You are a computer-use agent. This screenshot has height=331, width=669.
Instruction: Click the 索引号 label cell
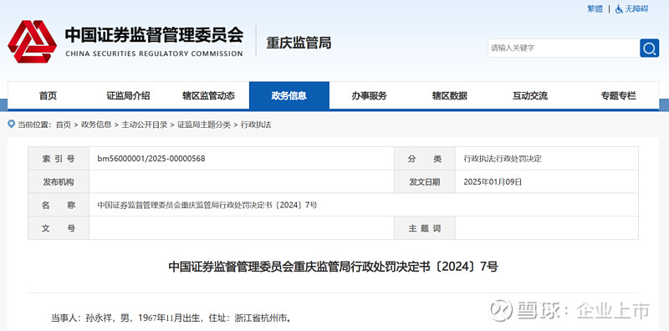pyautogui.click(x=59, y=159)
